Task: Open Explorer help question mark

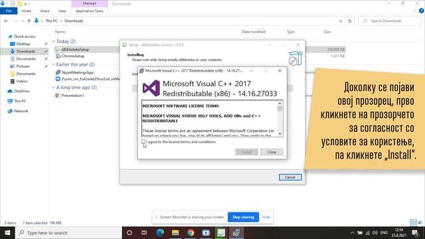Action: [x=421, y=11]
